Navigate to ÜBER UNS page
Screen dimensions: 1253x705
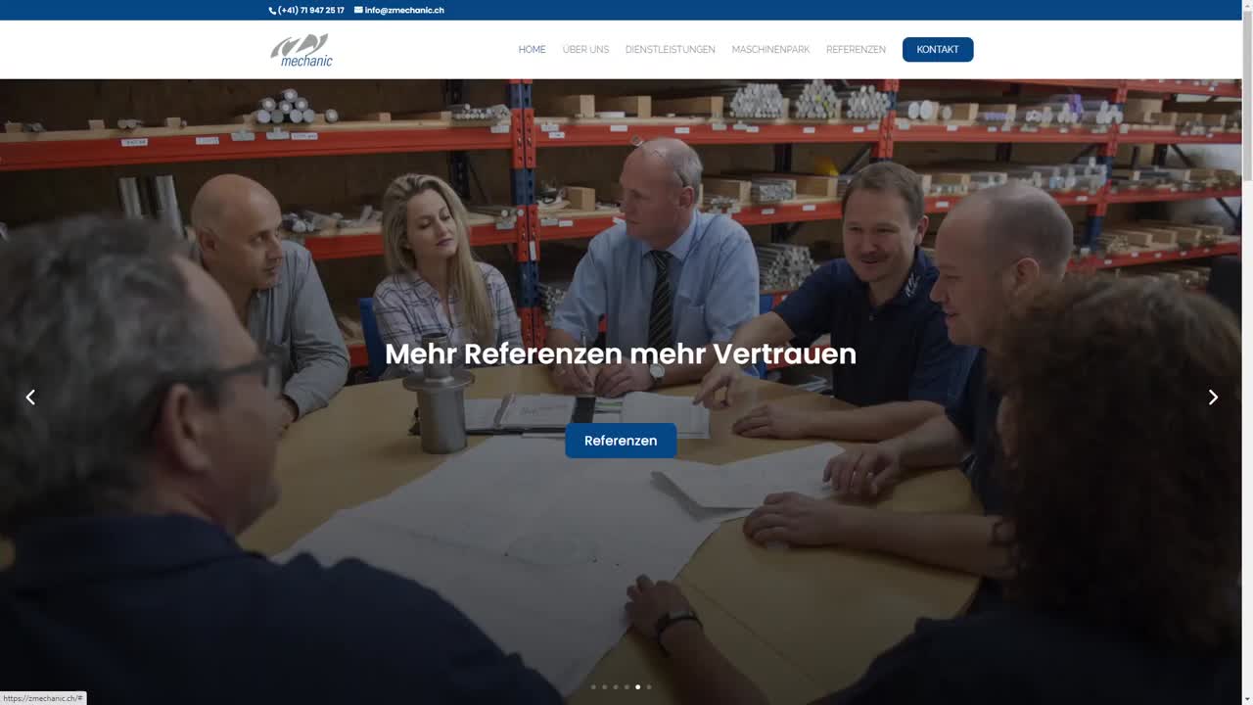(x=585, y=50)
